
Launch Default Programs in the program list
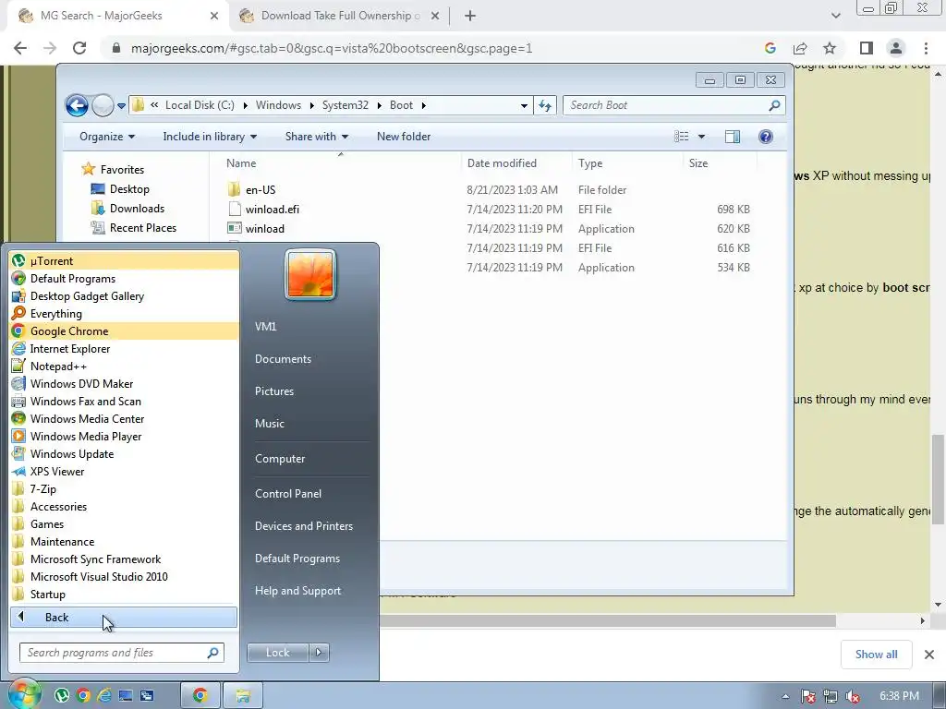click(x=125, y=279)
